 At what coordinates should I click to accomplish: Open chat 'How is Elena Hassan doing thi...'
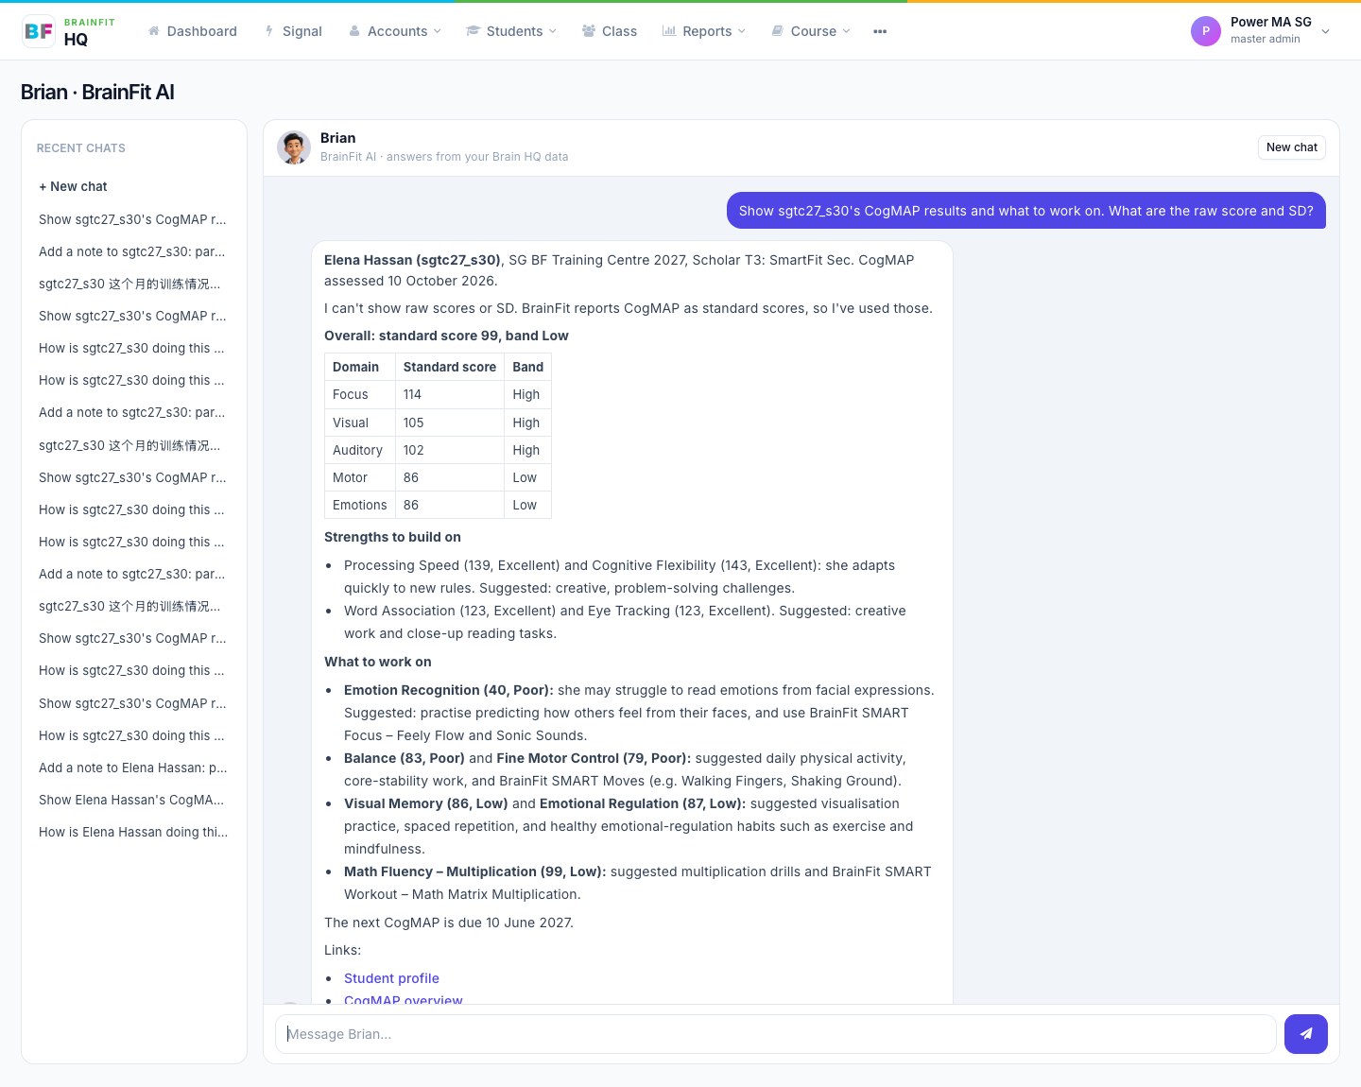(133, 832)
